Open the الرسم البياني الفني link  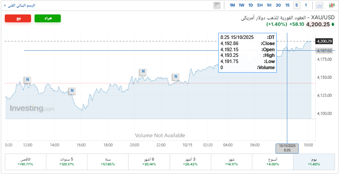tap(20, 5)
